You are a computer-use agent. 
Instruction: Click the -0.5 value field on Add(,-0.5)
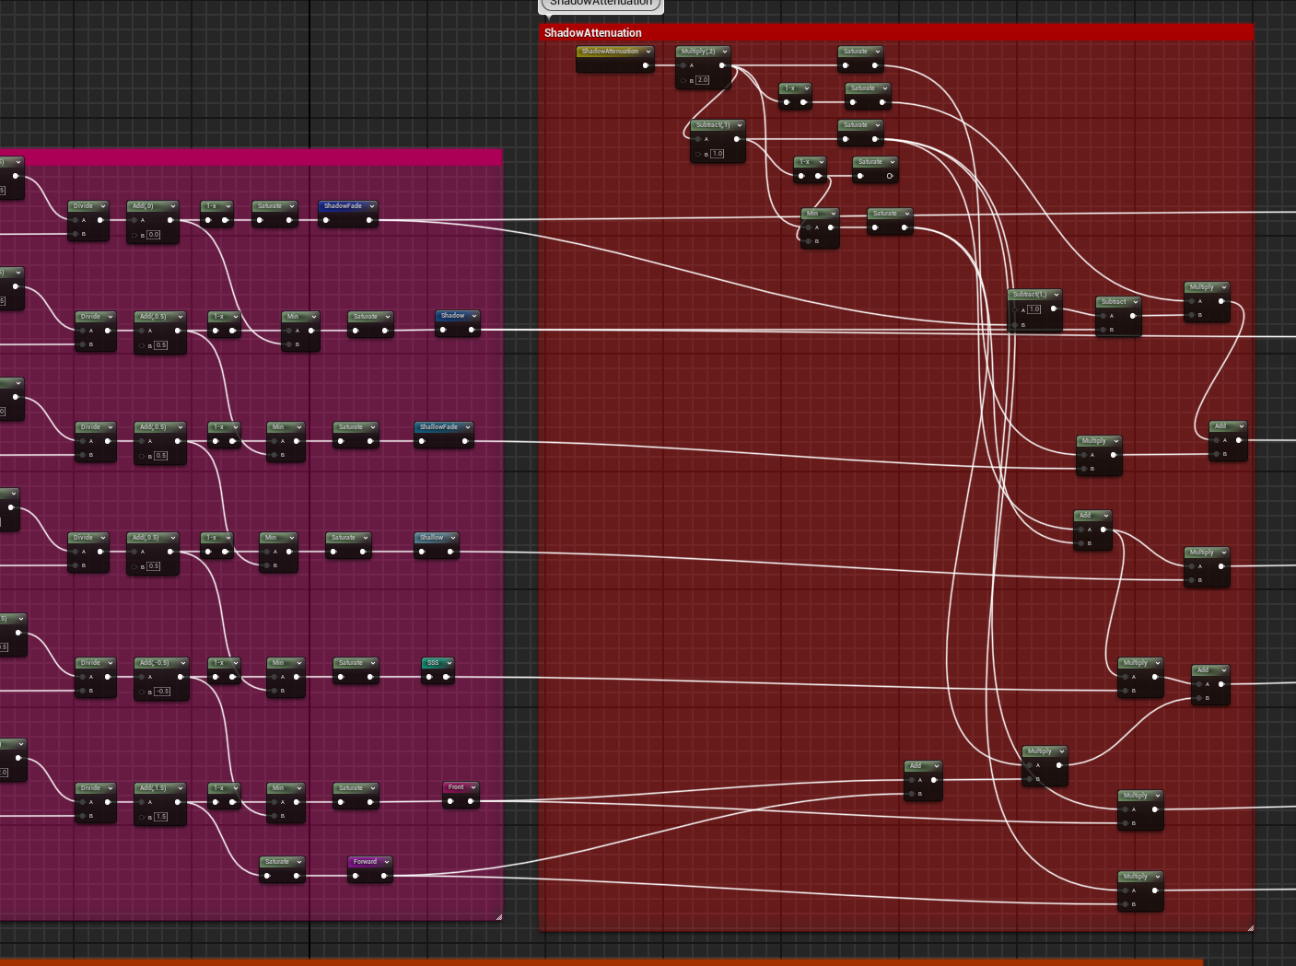[x=162, y=691]
